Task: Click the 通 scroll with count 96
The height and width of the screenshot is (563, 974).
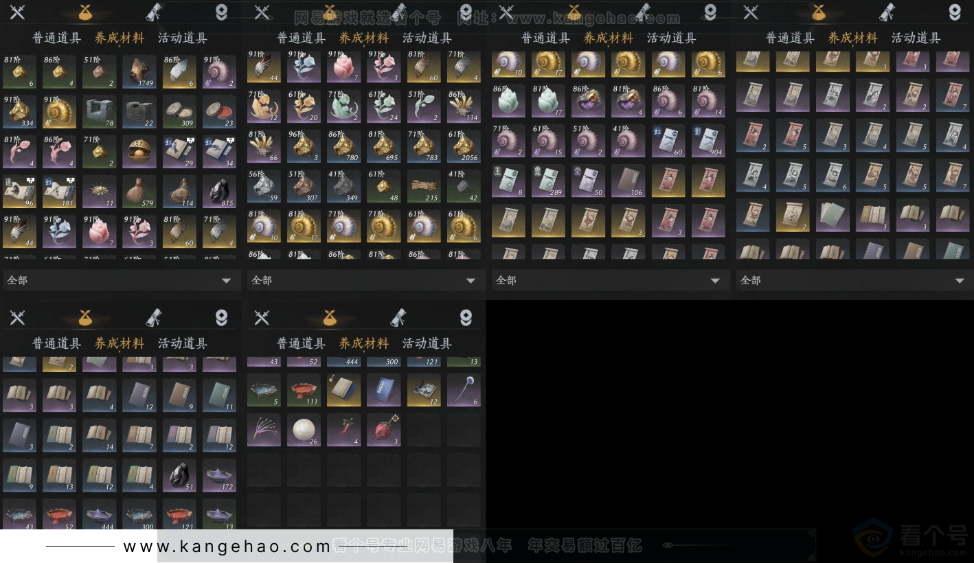Action: point(19,192)
